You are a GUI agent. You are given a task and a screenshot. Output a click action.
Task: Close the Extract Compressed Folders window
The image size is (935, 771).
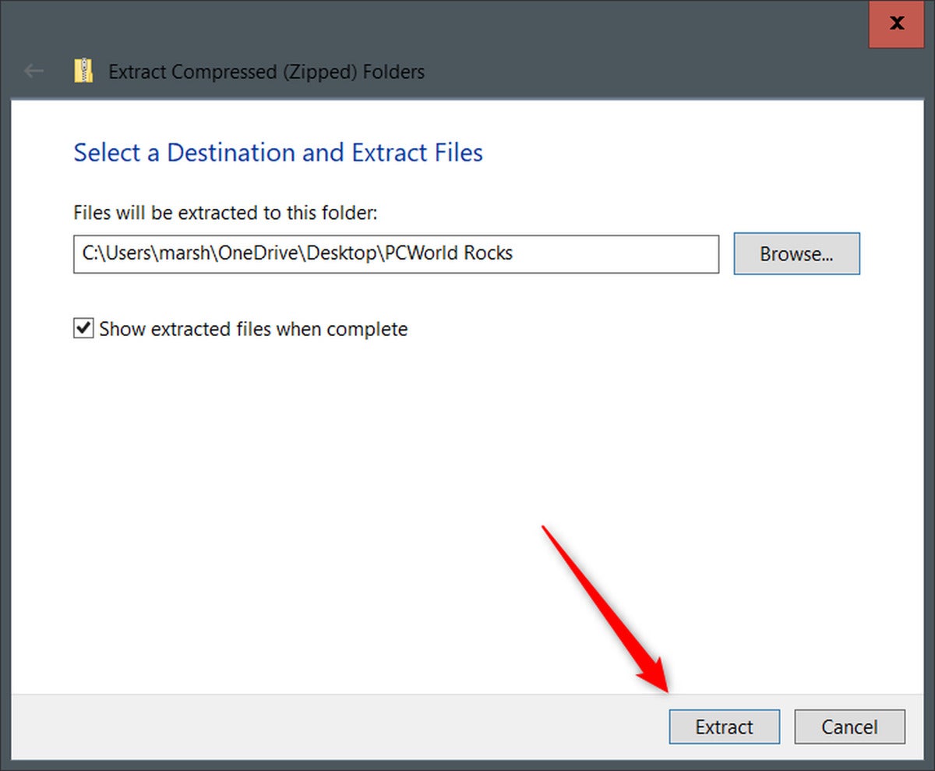(897, 23)
